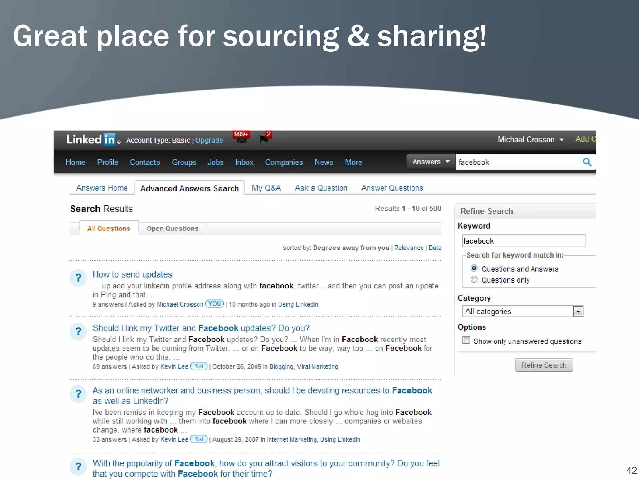
Task: Open News in navigation bar
Action: coord(324,162)
